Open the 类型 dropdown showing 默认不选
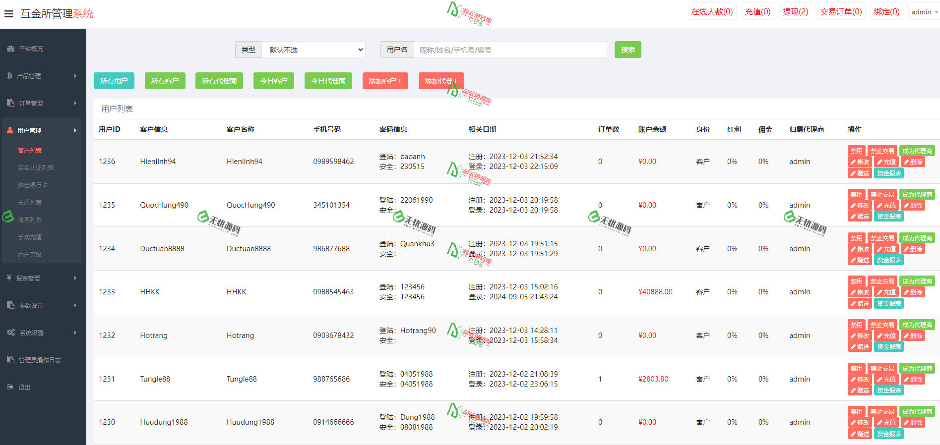 point(313,50)
